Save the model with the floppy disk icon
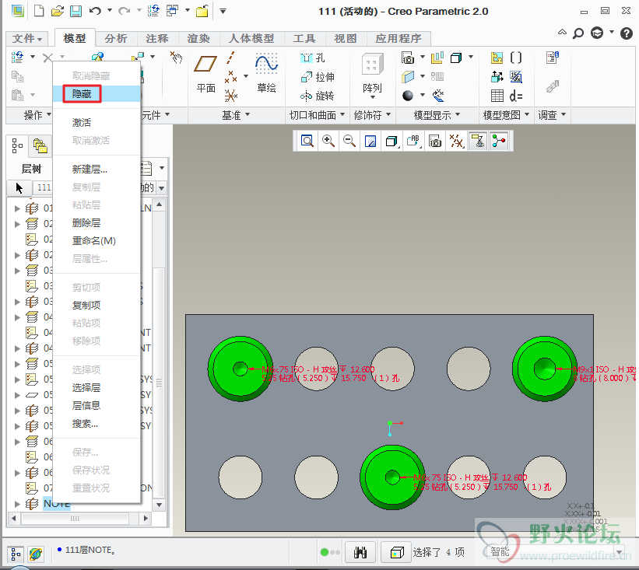The width and height of the screenshot is (639, 570). [75, 11]
